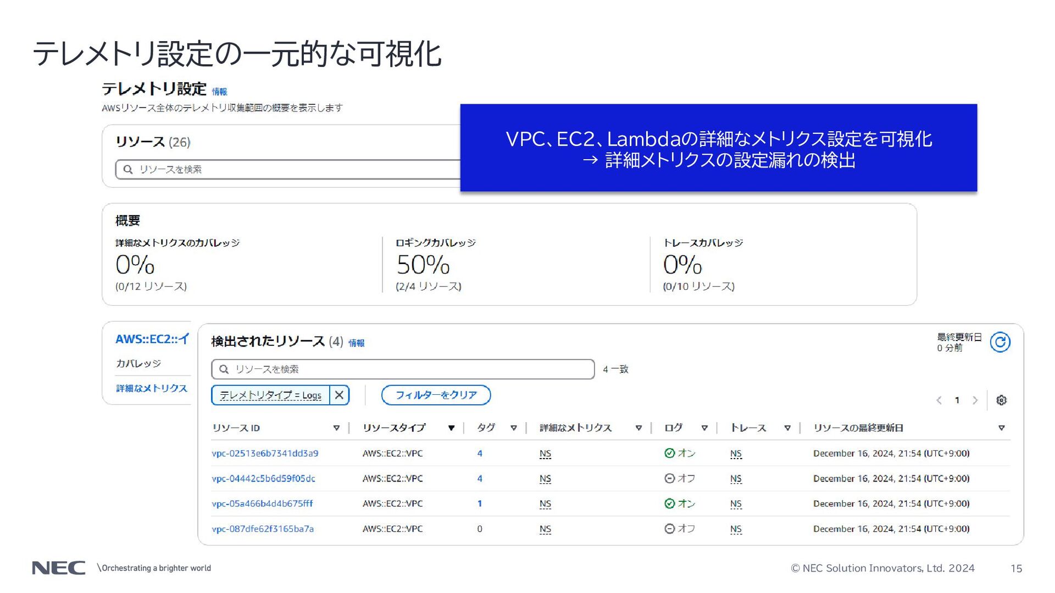This screenshot has height=593, width=1055.
Task: Click 詳細なメトリクス NS for vpc-02513e6b7341dd3a9
Action: pos(545,454)
